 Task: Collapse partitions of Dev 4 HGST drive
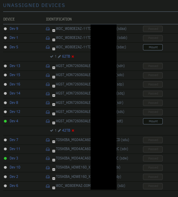point(54,123)
